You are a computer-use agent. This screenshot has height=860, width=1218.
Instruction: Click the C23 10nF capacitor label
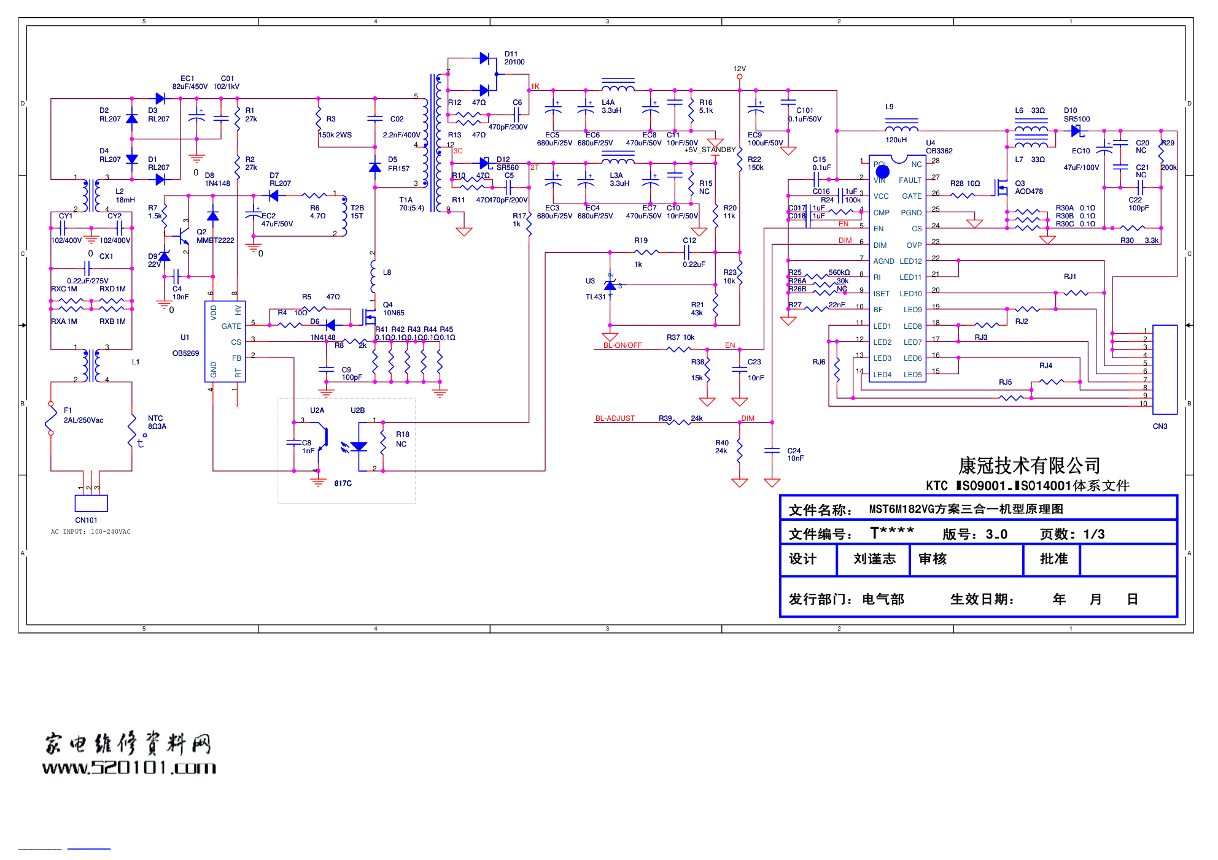tap(756, 370)
